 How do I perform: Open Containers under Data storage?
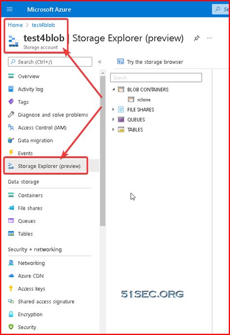pos(30,195)
